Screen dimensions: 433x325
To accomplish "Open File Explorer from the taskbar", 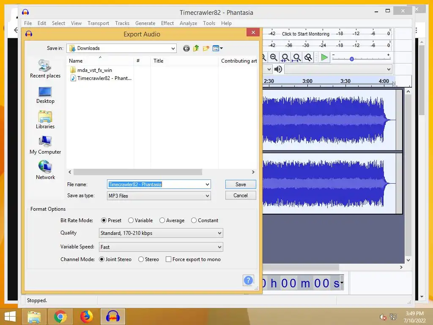I will tap(33, 317).
